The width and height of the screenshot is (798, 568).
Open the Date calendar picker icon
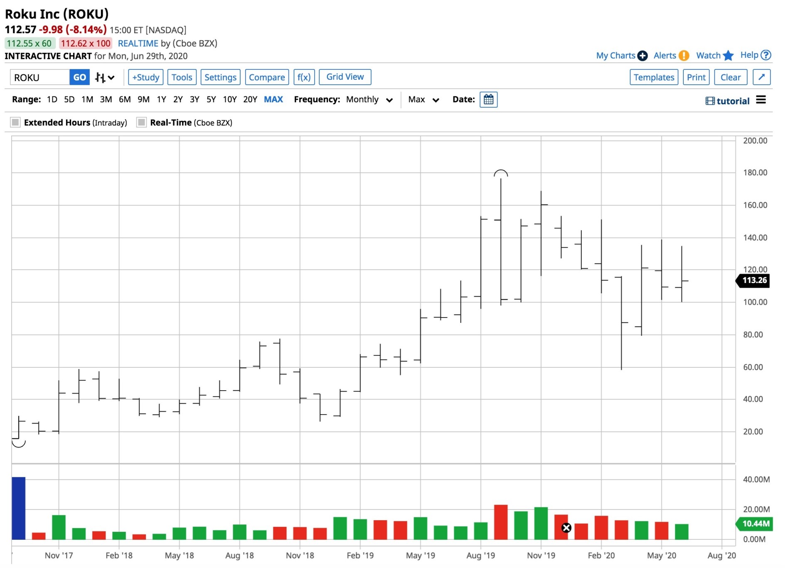pos(488,100)
